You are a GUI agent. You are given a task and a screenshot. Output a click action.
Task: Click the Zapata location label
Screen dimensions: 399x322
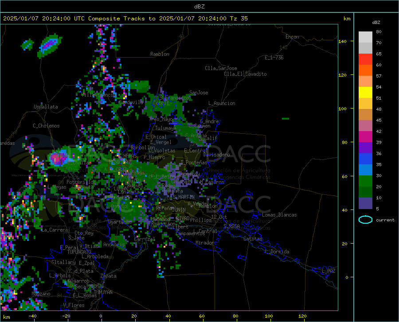coord(109,276)
